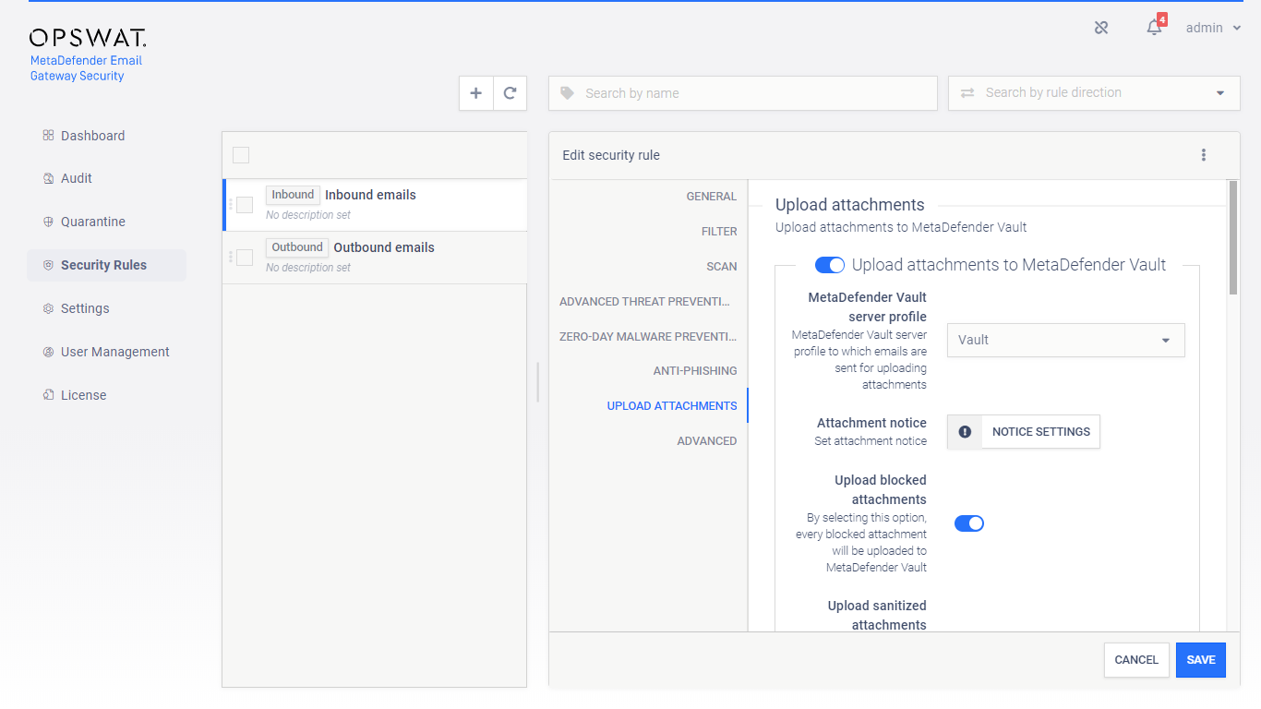The width and height of the screenshot is (1261, 709).
Task: Open the Advanced tab
Action: click(x=707, y=441)
